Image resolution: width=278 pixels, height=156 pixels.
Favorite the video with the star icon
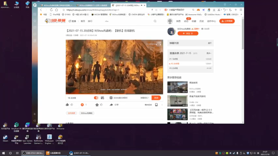[97, 105]
